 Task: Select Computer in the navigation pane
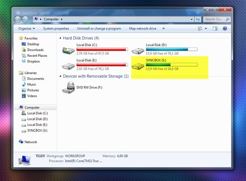coord(32,108)
